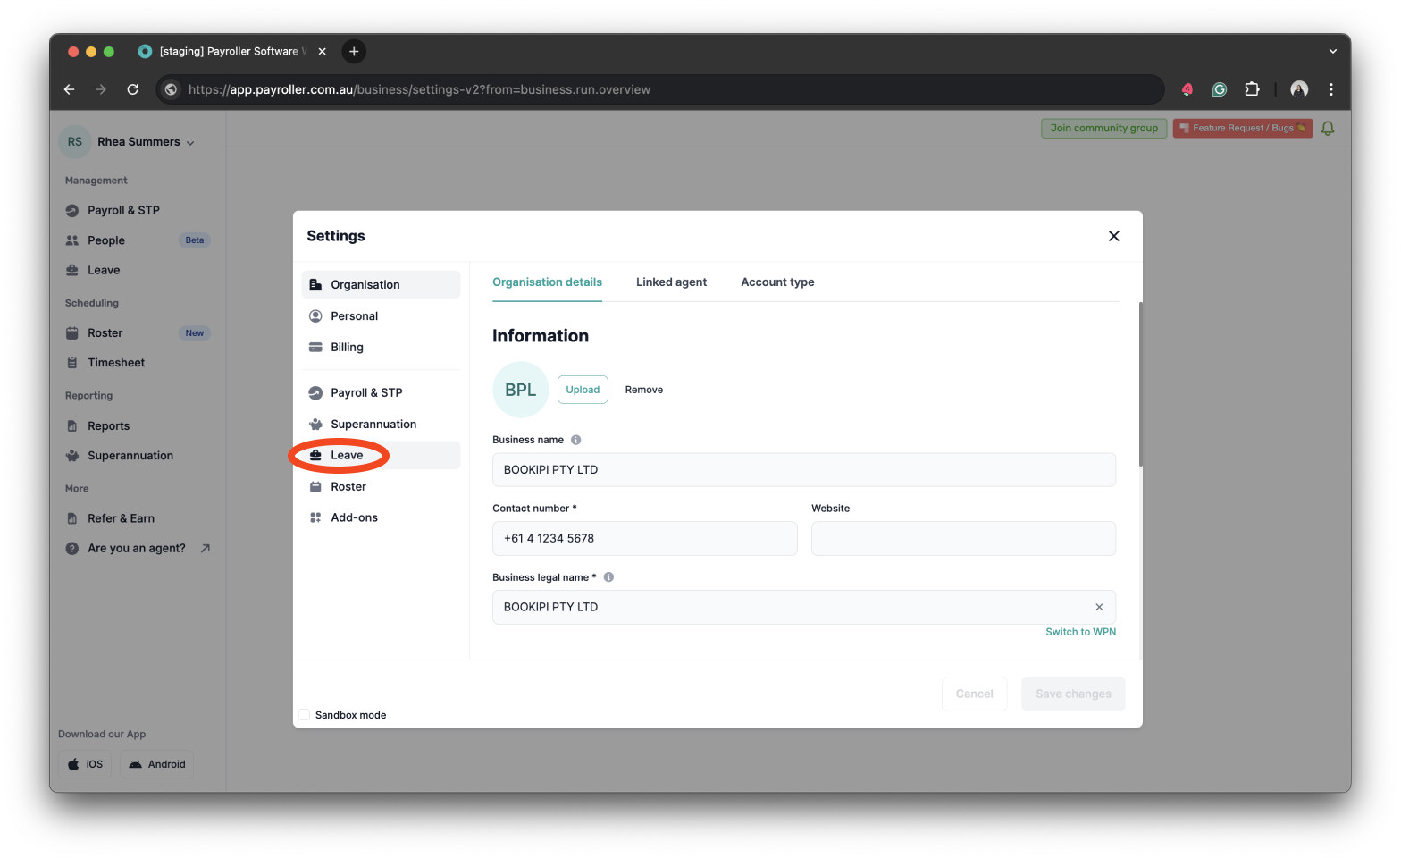The width and height of the screenshot is (1401, 858).
Task: Click external arrow beside agent link
Action: 206,548
